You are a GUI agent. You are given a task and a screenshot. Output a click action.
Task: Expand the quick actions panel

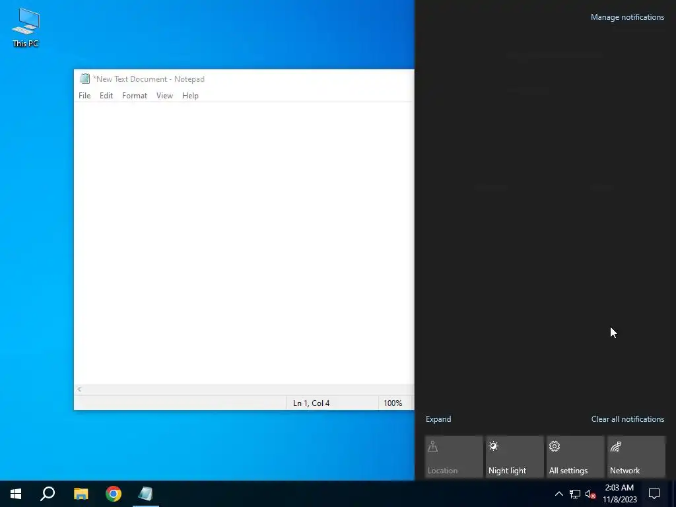click(x=438, y=419)
